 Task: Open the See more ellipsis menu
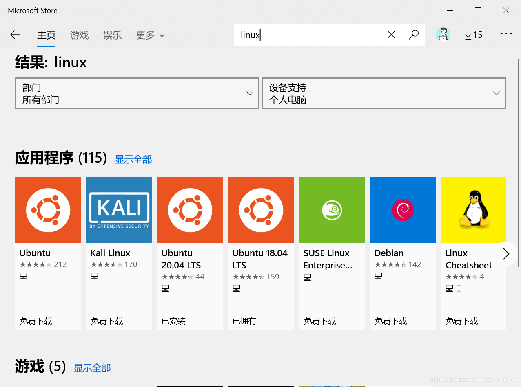(x=506, y=35)
